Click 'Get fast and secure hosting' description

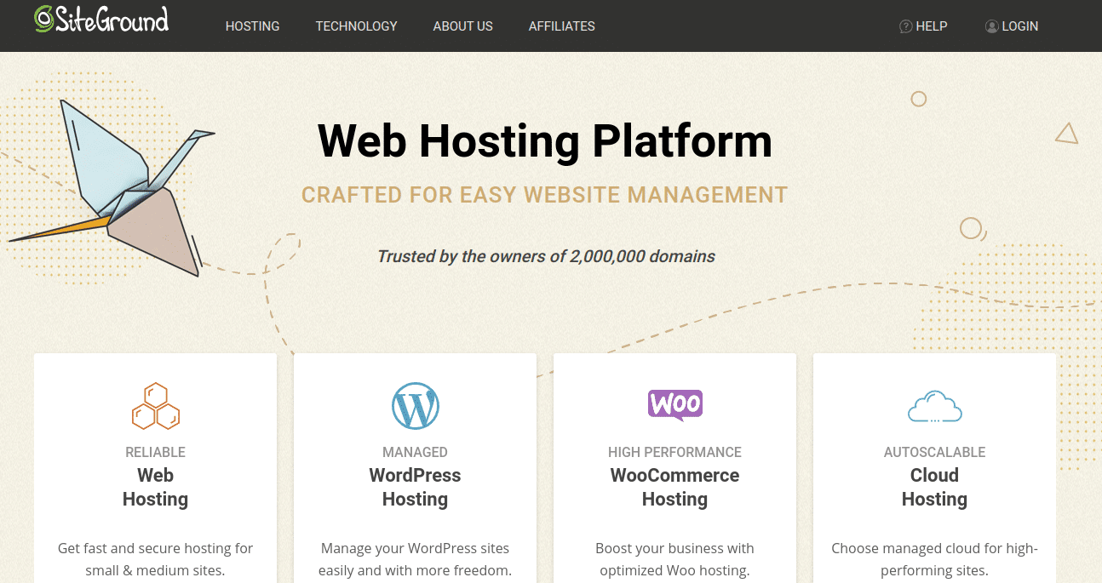click(x=155, y=559)
